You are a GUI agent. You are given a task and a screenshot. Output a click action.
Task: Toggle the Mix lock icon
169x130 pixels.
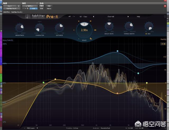coord(146,34)
